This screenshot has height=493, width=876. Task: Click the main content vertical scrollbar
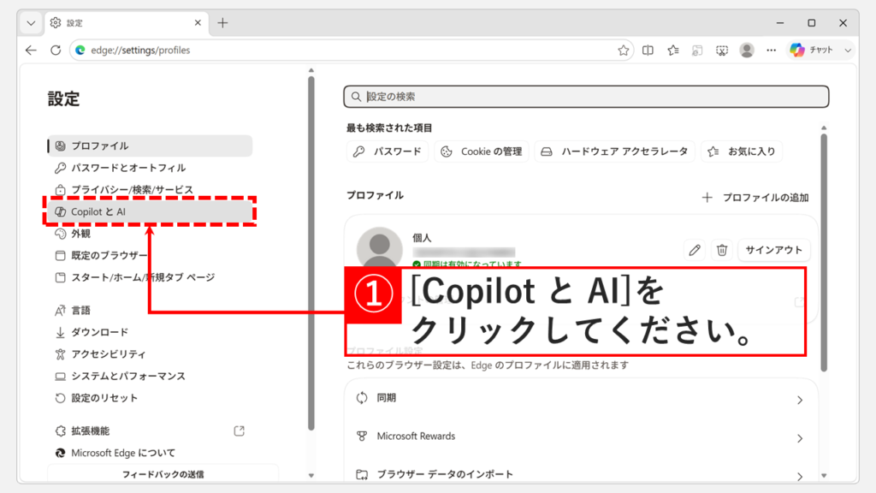[824, 252]
